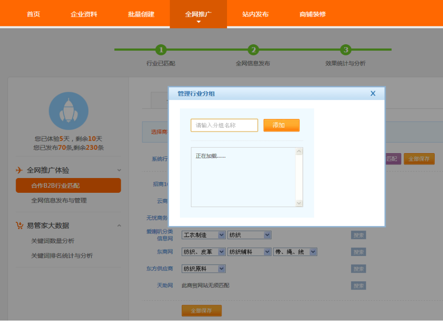Click step 1 circle 行业已匹配
443x321 pixels.
click(x=160, y=50)
